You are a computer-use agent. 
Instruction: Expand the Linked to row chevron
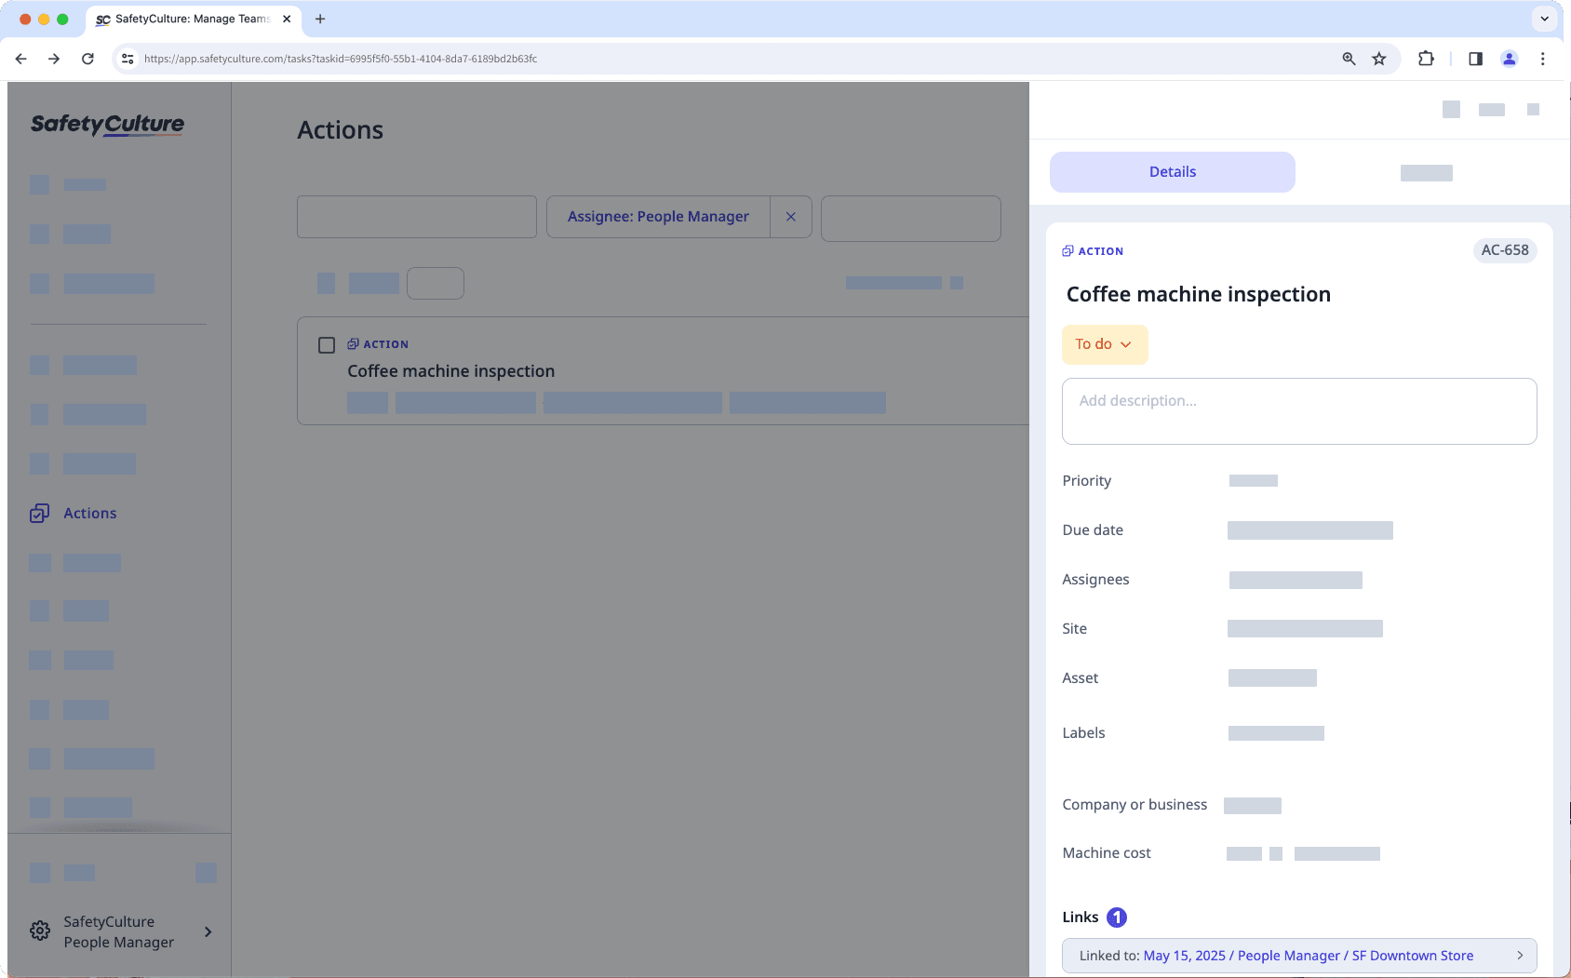[1521, 955]
